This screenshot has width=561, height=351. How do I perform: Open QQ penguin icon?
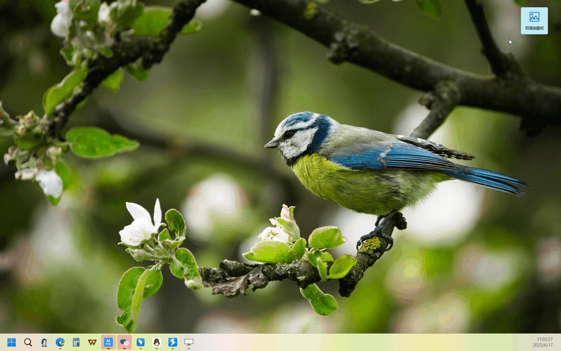157,342
